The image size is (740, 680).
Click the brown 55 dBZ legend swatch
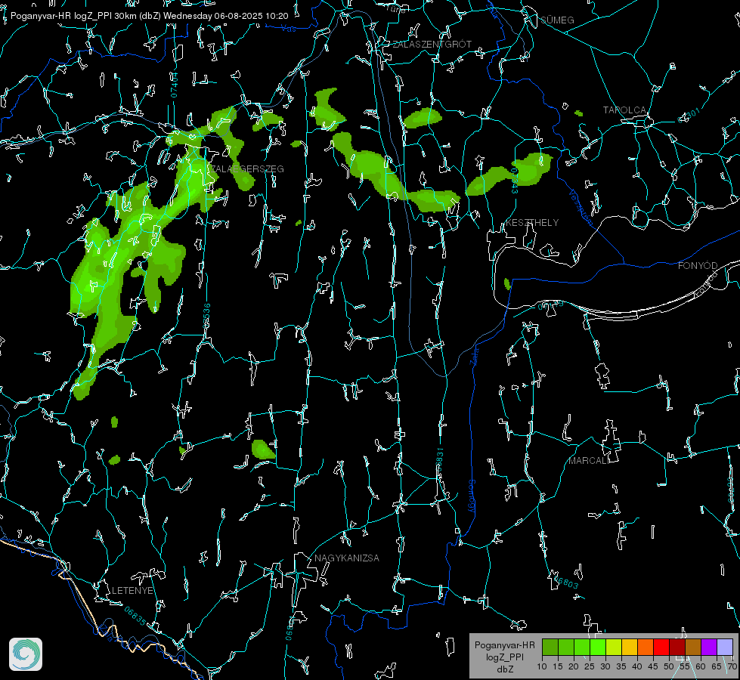coord(693,647)
